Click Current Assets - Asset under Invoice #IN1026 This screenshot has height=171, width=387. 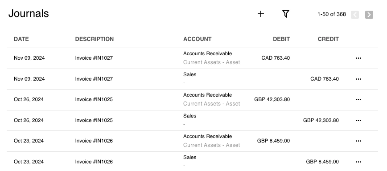coord(211,145)
